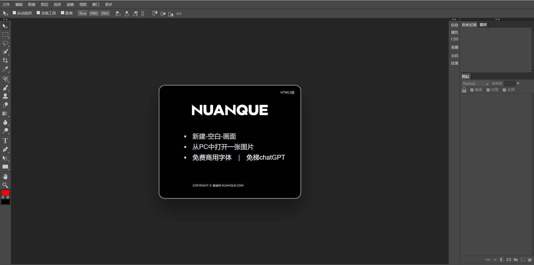Select the Eyedropper tool

click(x=5, y=69)
